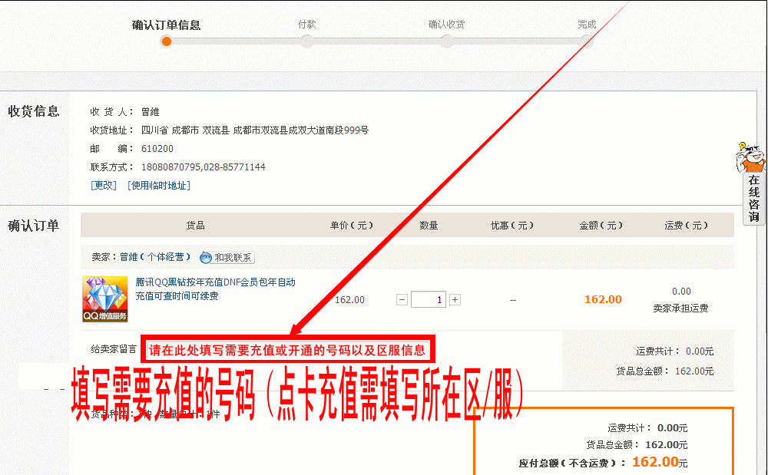
Task: Click the 使用临时地址 link
Action: (159, 186)
